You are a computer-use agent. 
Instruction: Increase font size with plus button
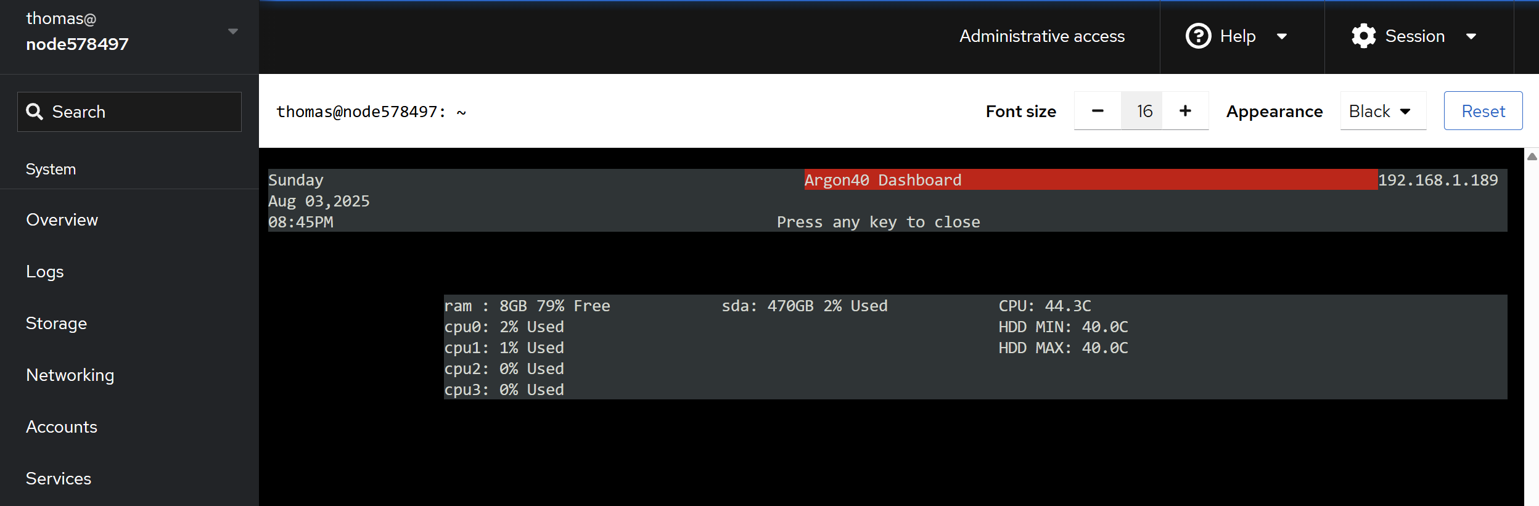click(x=1185, y=111)
